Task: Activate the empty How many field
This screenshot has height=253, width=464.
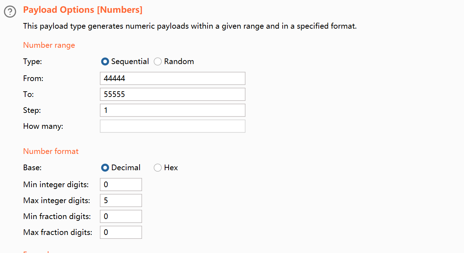Action: coord(172,126)
